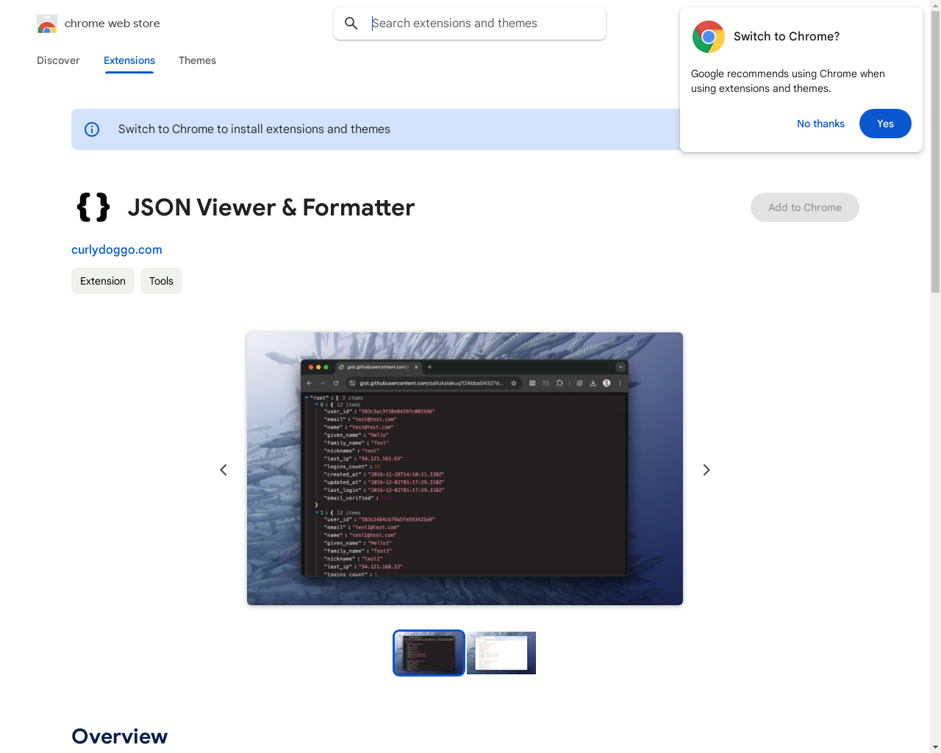Click the curly braces JSON Viewer icon
941x753 pixels.
(x=93, y=207)
